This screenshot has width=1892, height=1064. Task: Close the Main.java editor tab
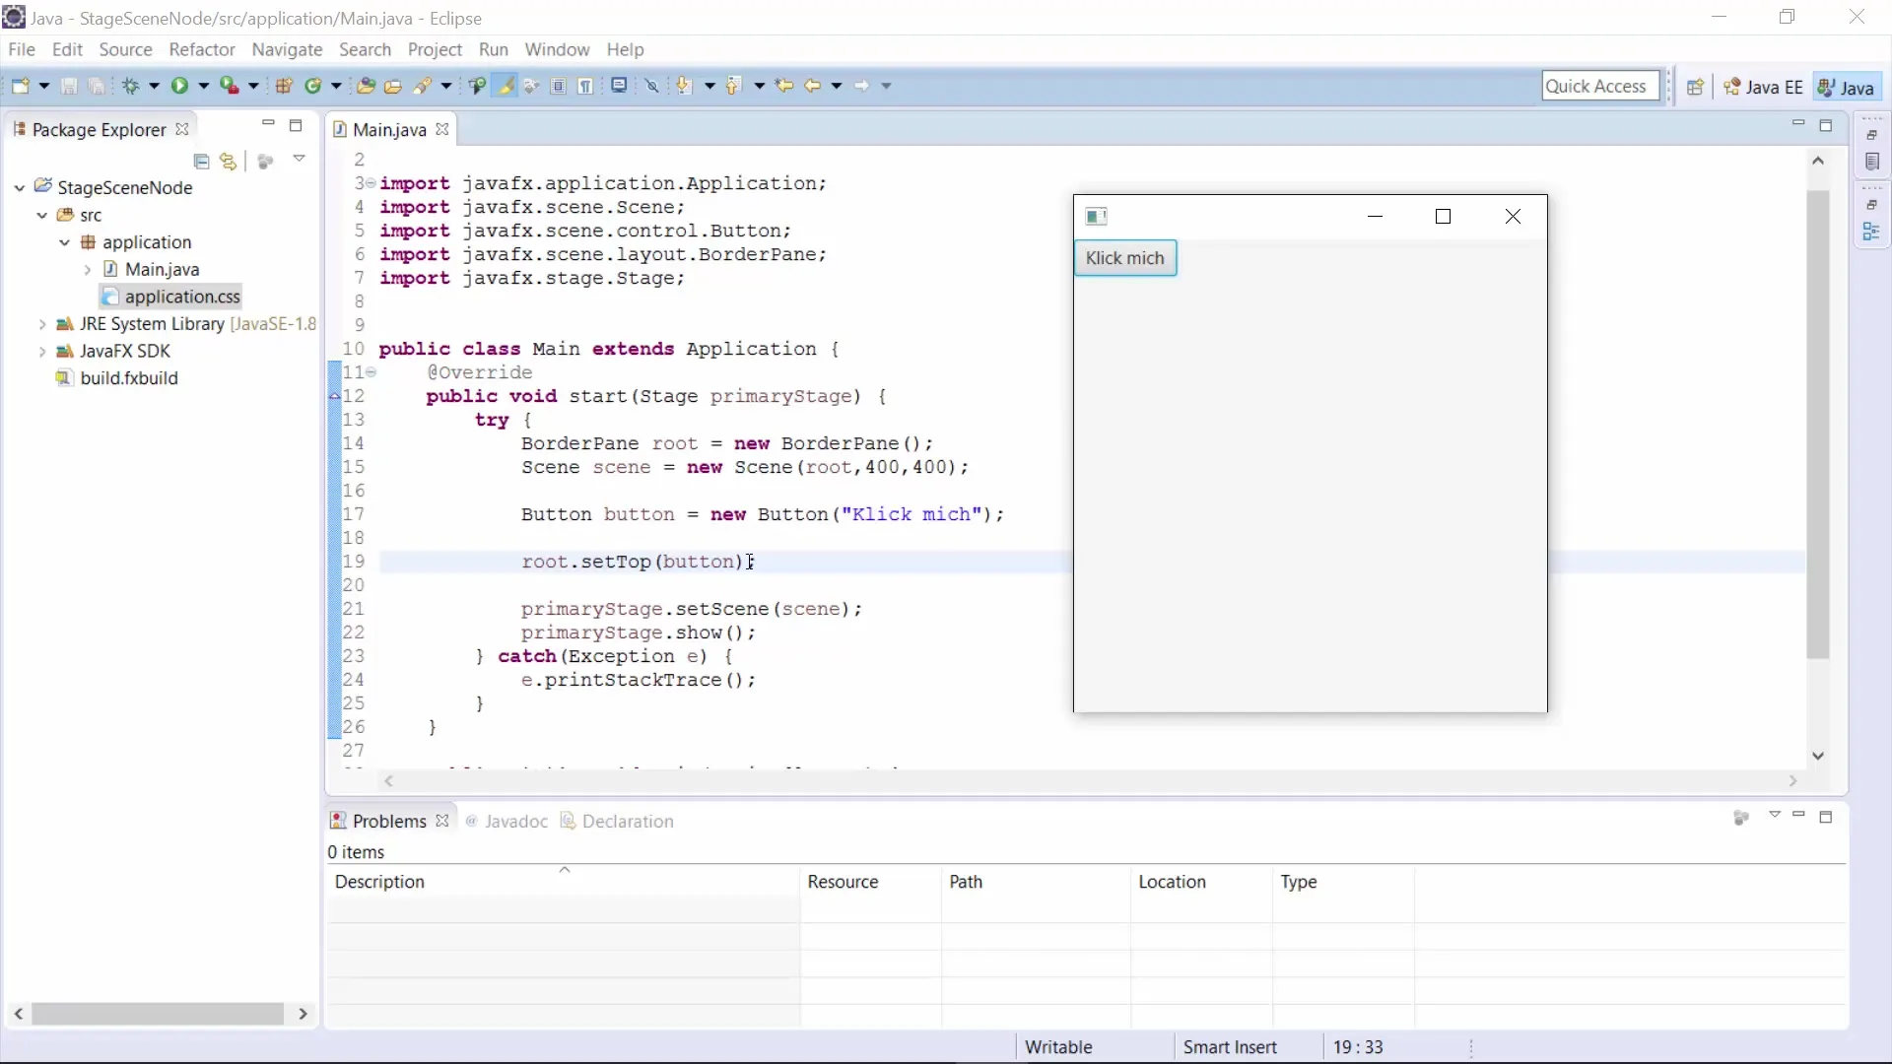442,129
